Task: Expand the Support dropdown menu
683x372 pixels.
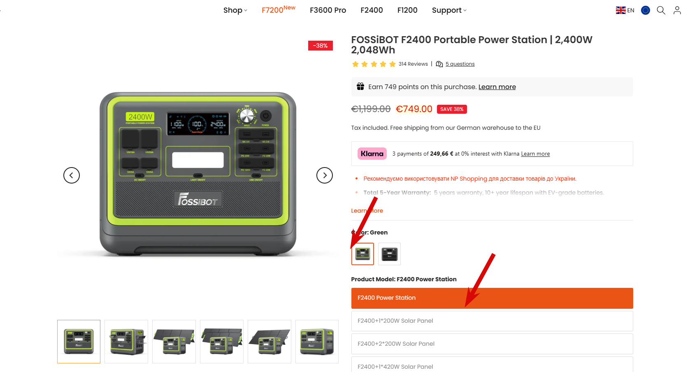Action: (449, 10)
